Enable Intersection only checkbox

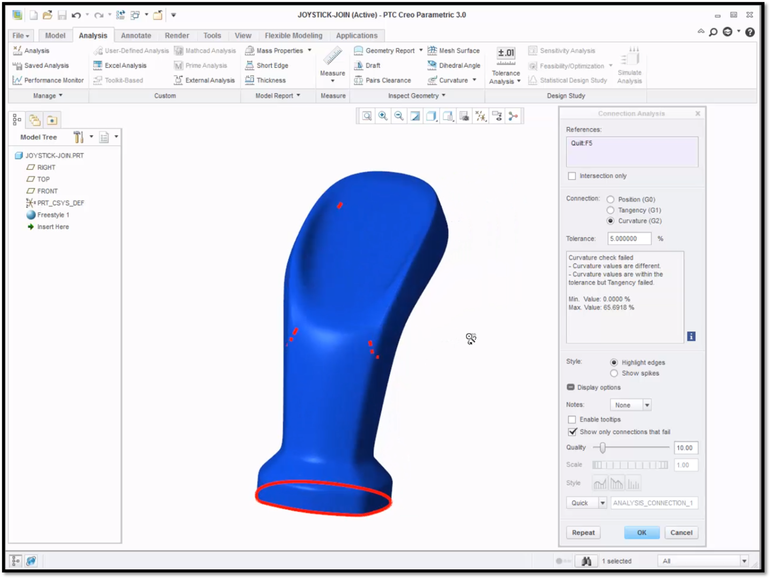(572, 176)
